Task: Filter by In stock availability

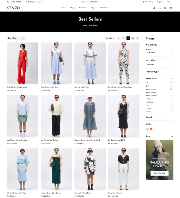Action: pos(148,49)
